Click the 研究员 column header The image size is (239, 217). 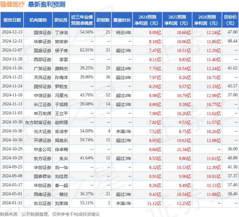tap(61, 20)
